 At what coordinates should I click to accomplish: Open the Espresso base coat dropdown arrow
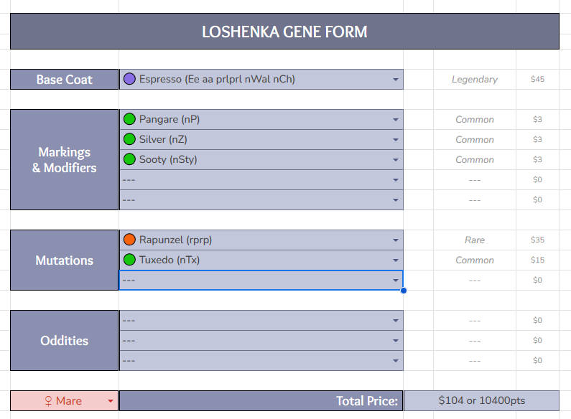point(396,80)
